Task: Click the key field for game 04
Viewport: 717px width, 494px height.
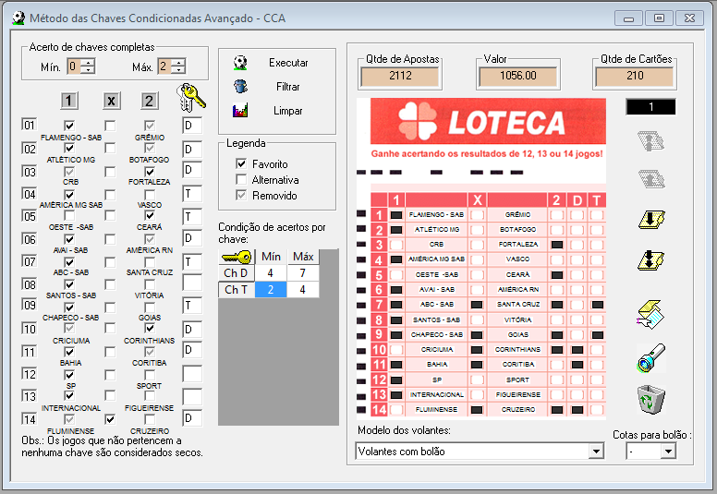Action: 192,194
